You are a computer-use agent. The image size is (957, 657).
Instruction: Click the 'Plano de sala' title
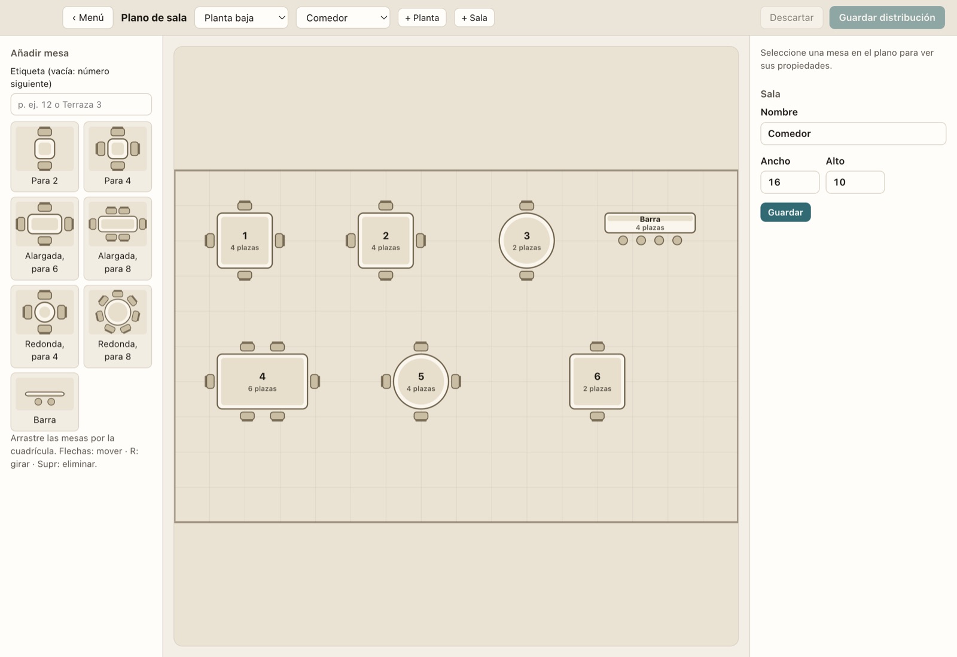pos(154,18)
